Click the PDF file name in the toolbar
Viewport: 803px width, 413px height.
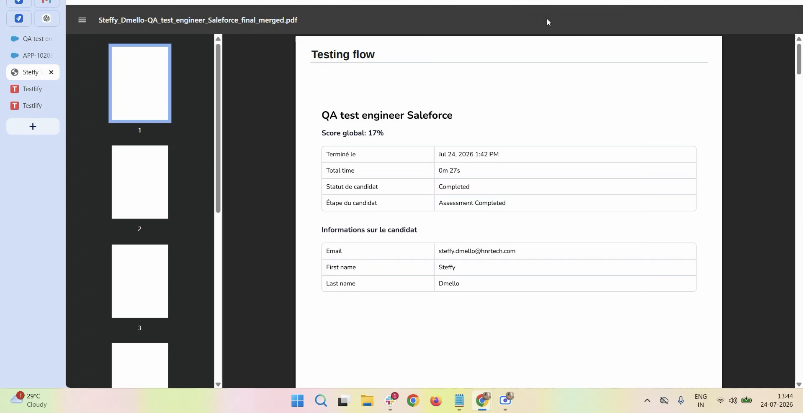click(198, 20)
